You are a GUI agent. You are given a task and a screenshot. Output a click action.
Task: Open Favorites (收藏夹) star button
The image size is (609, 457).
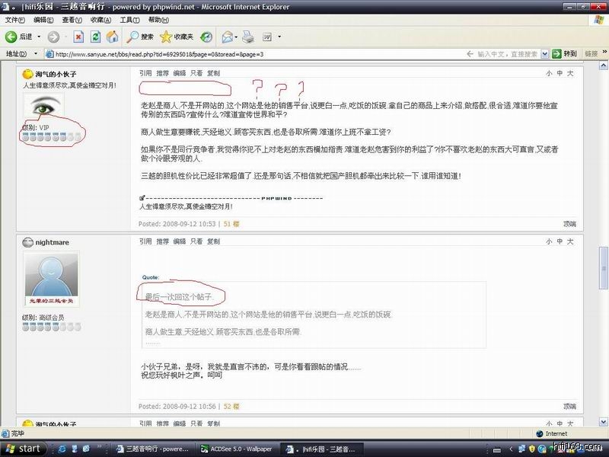177,37
